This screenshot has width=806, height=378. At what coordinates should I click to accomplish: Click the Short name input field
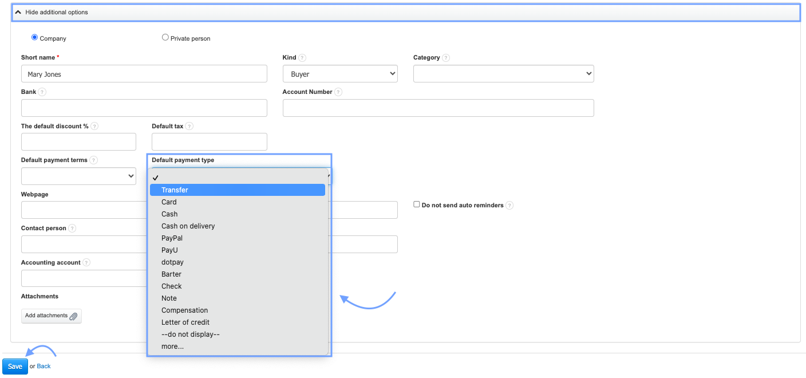coord(144,74)
